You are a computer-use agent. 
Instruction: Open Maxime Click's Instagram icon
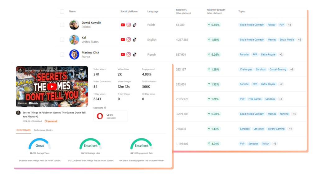(x=129, y=54)
